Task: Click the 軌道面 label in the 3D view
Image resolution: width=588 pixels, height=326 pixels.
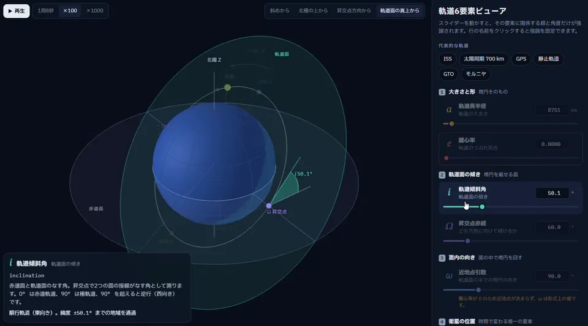Action: [x=282, y=54]
